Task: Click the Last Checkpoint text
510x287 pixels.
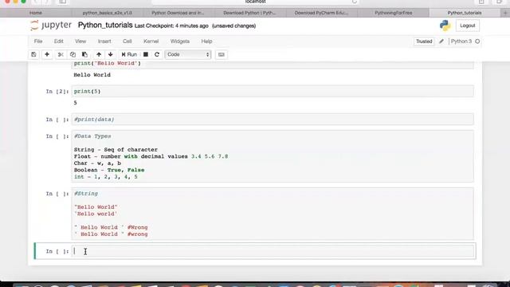Action: click(171, 26)
